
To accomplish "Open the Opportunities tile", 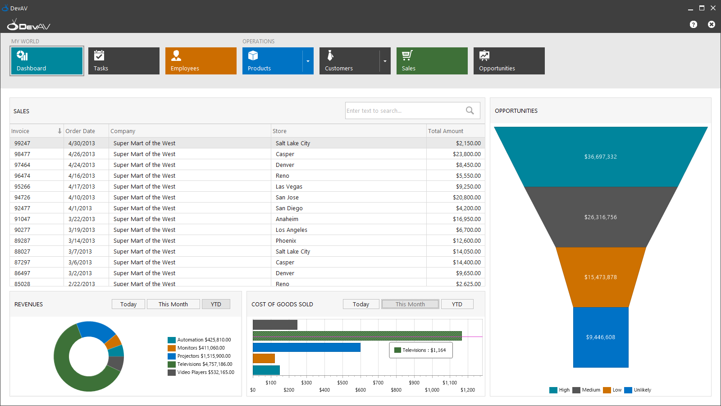I will pyautogui.click(x=509, y=61).
